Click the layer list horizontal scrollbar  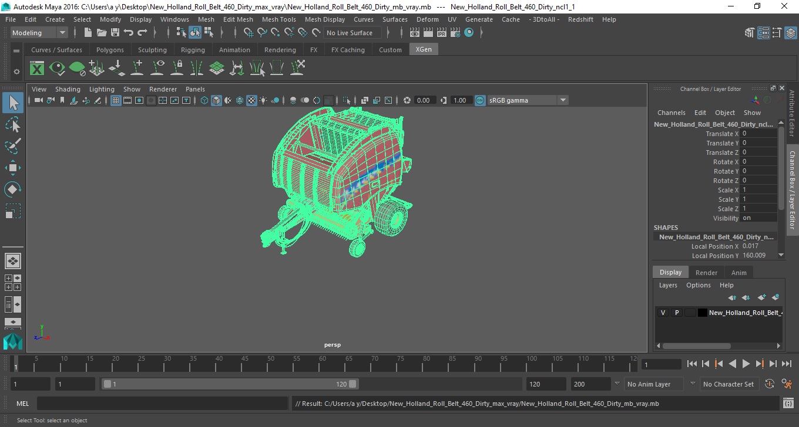pyautogui.click(x=696, y=345)
